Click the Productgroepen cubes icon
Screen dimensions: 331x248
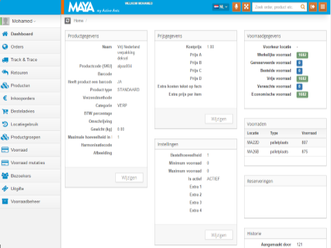coord(5,137)
